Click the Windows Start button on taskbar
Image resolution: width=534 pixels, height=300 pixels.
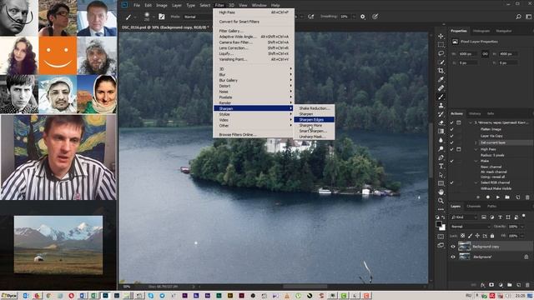(x=9, y=296)
